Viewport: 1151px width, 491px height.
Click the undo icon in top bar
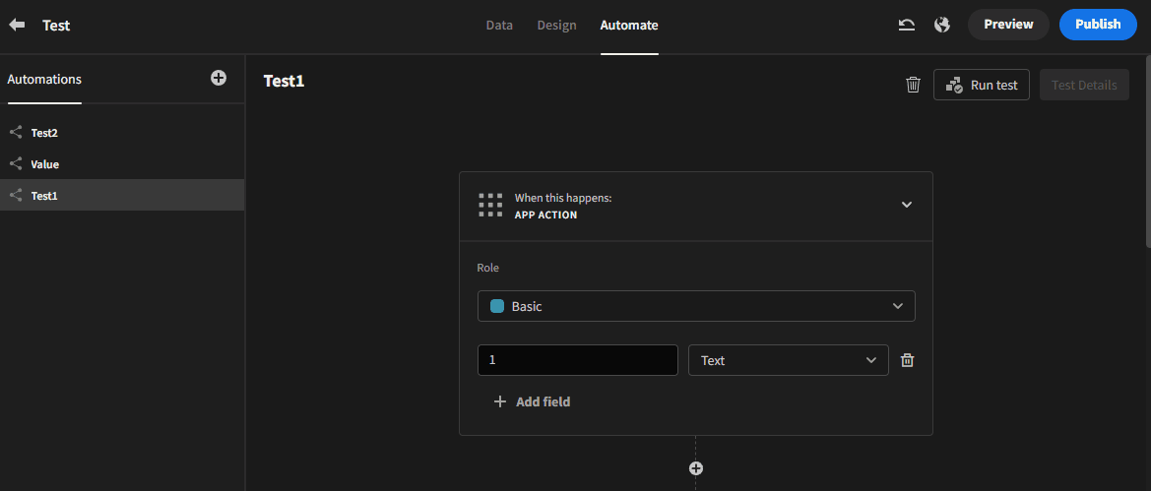click(x=907, y=25)
